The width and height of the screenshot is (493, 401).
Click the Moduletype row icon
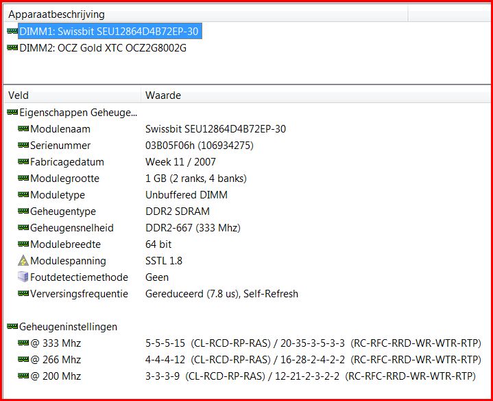[x=23, y=194]
